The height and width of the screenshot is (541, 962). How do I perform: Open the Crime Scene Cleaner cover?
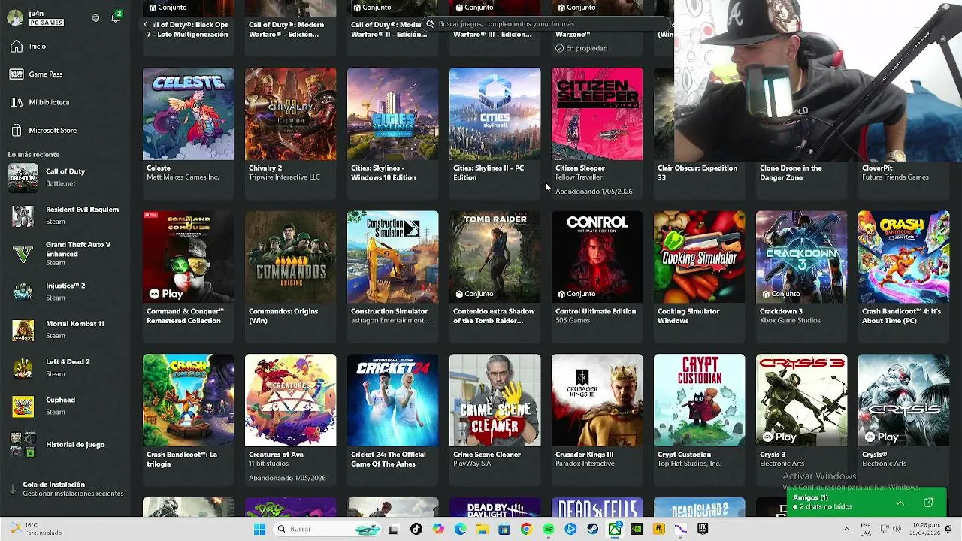(495, 400)
